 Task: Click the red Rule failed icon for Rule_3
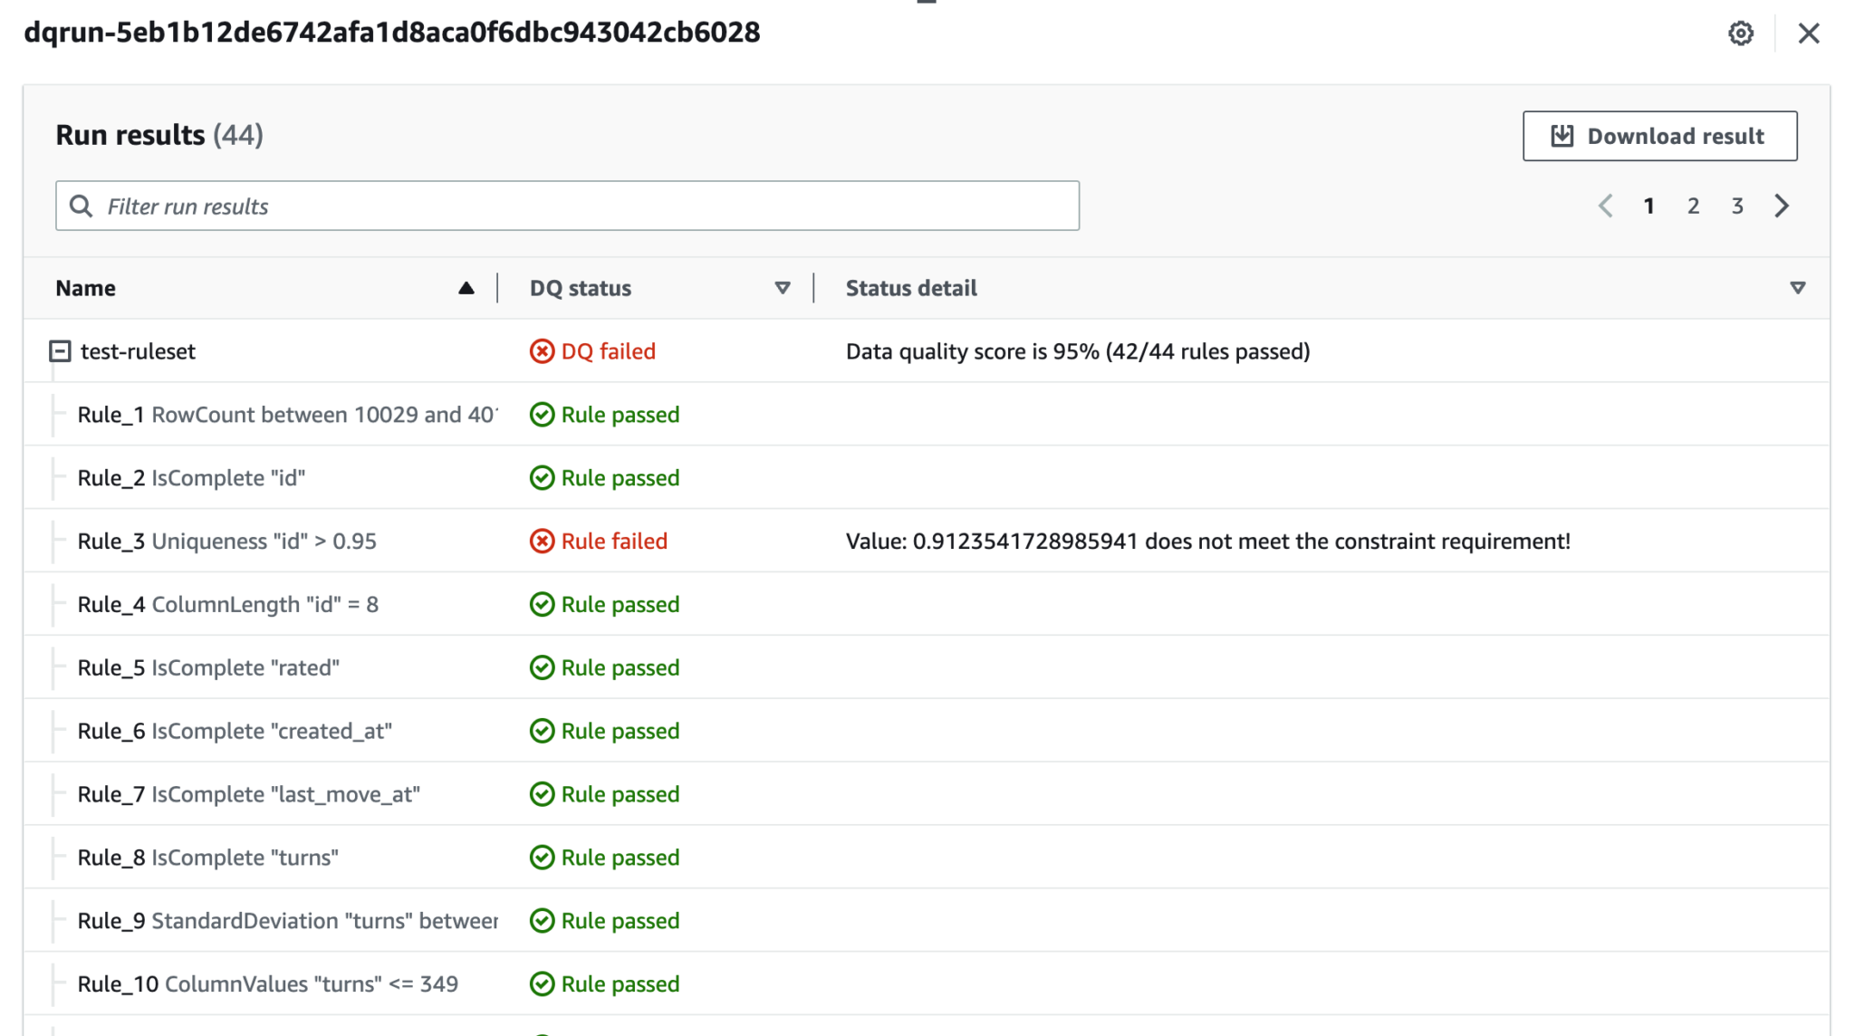(541, 541)
